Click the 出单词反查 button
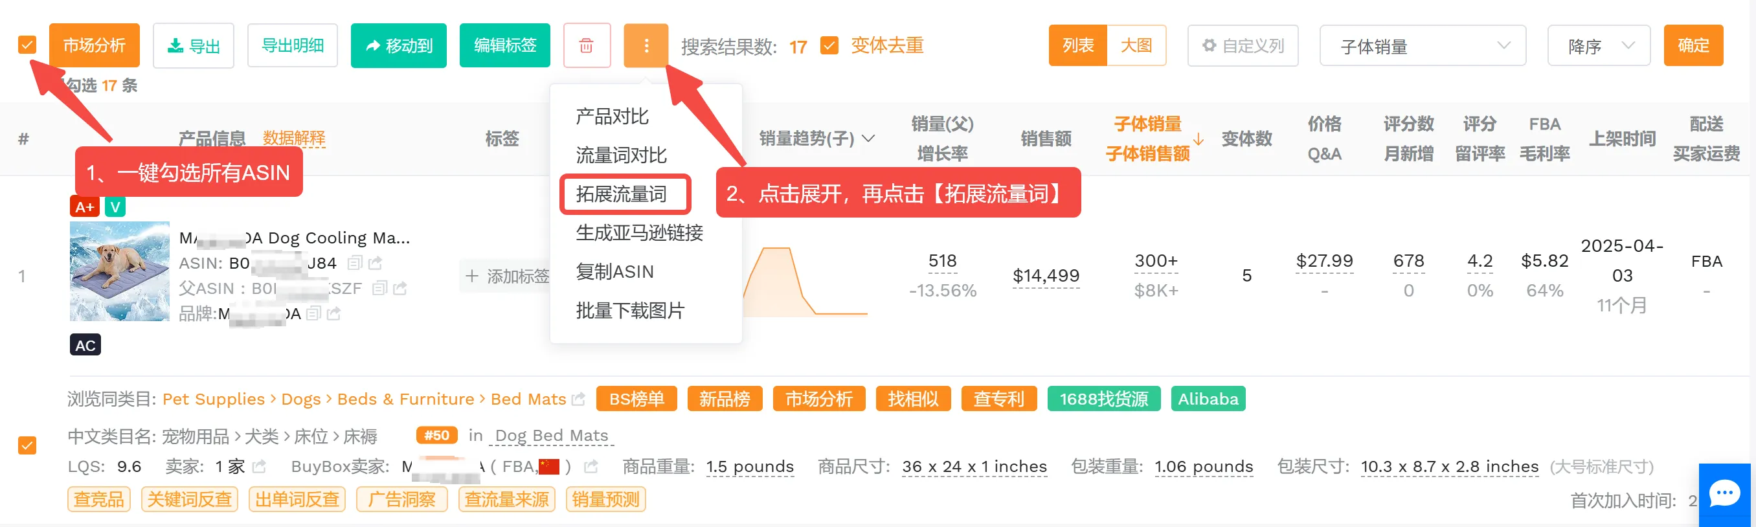The width and height of the screenshot is (1756, 527). 297,500
